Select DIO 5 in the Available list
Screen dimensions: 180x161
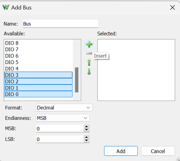point(38,62)
